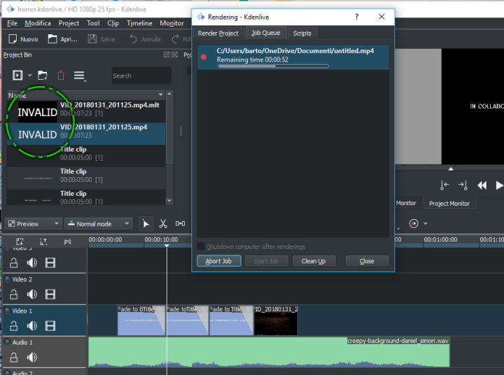Select the VID_20180131 clip on Video 1
The image size is (504, 375).
point(276,320)
